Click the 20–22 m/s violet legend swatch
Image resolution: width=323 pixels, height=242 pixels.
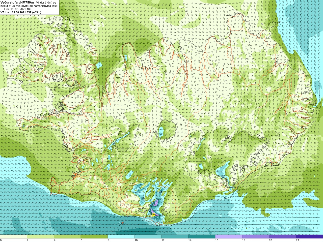[283, 237]
